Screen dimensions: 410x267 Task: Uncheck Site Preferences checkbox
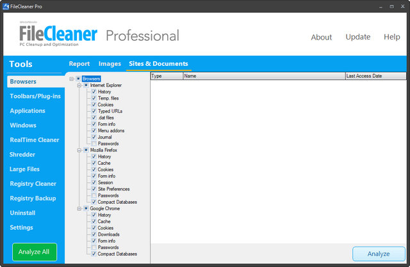pyautogui.click(x=94, y=189)
